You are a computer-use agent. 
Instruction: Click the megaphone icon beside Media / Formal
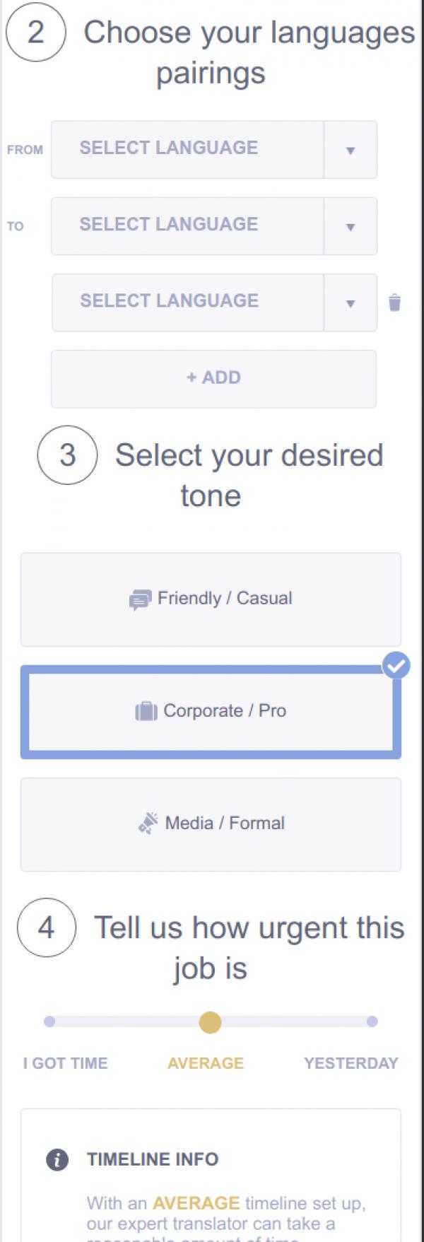[148, 822]
